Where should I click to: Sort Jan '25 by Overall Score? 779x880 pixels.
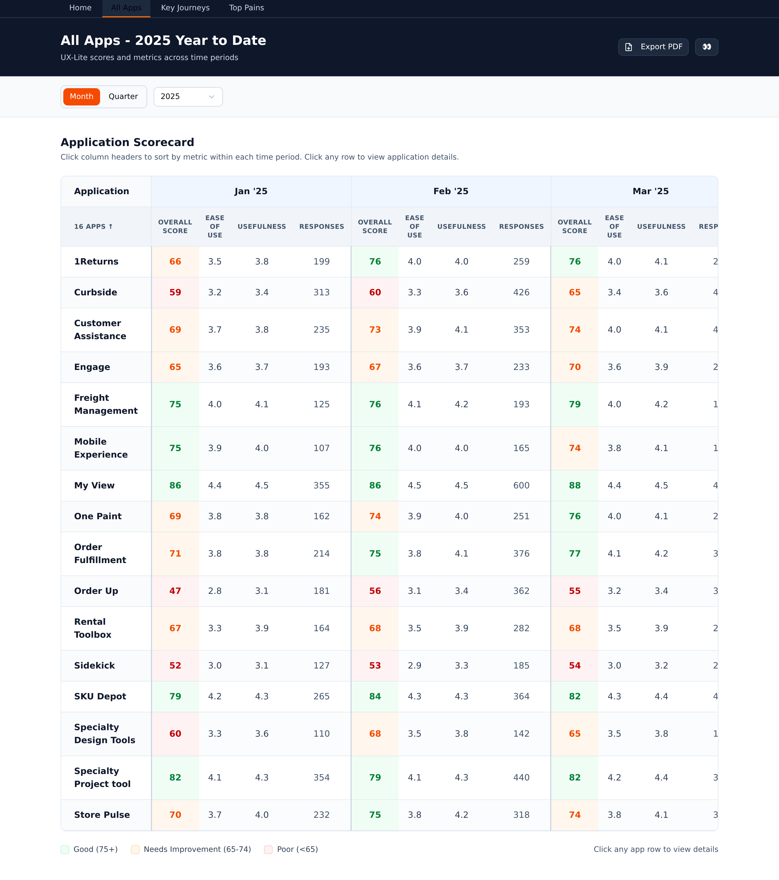coord(175,226)
